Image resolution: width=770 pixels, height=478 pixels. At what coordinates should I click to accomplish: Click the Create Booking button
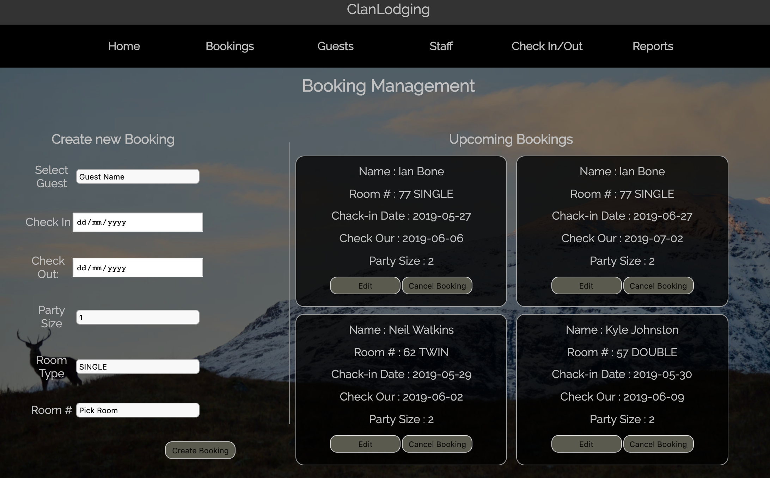click(x=200, y=450)
